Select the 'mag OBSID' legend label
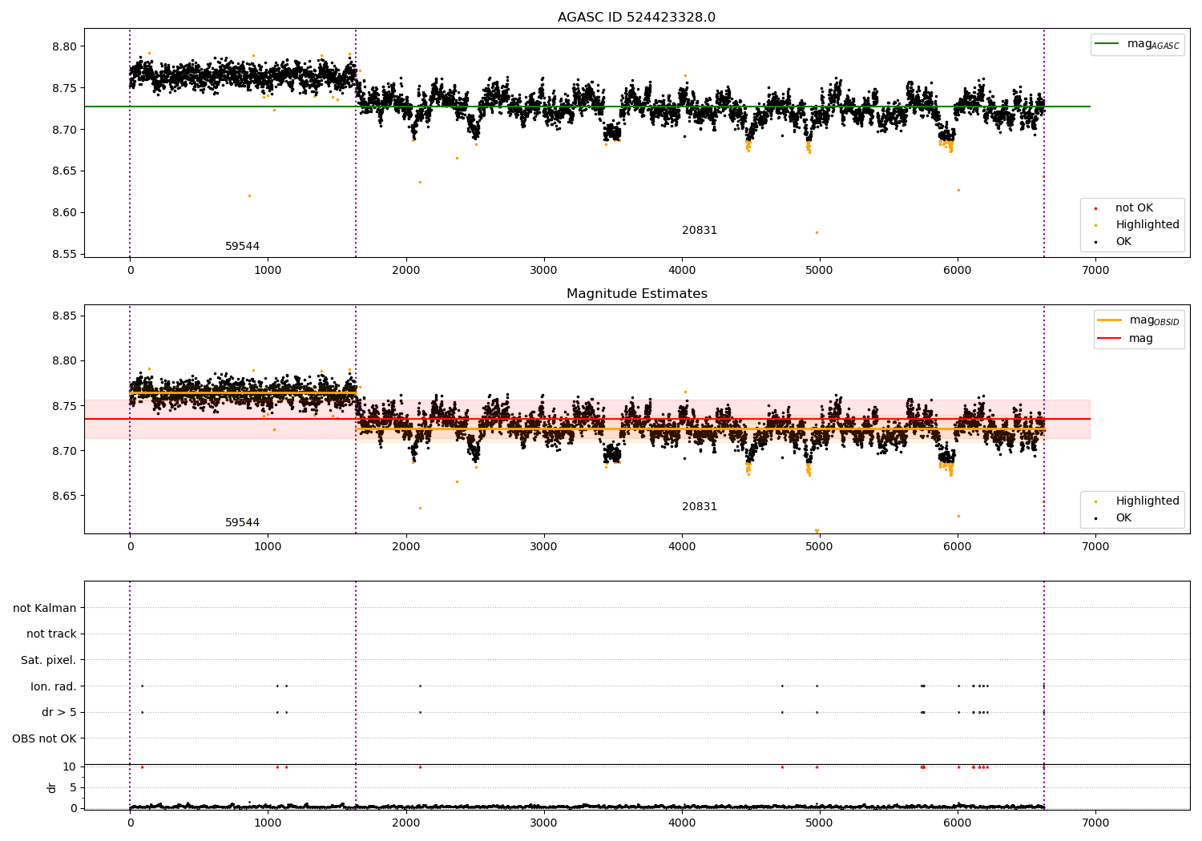The height and width of the screenshot is (841, 1202). click(x=1155, y=320)
